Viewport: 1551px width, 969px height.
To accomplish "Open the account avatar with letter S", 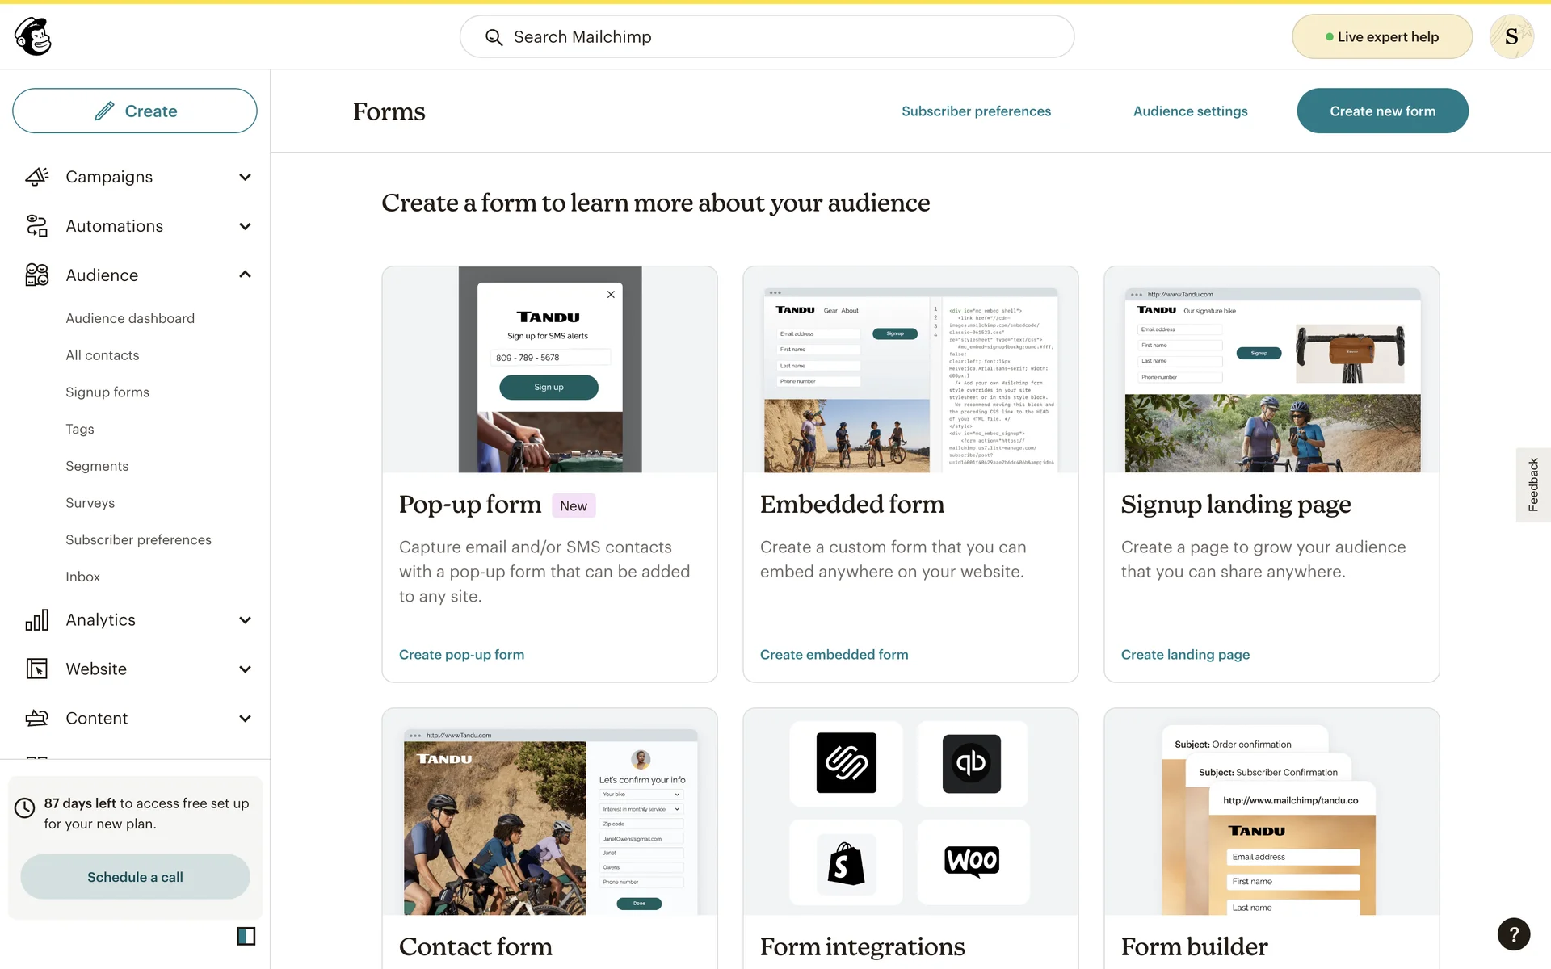I will 1511,36.
